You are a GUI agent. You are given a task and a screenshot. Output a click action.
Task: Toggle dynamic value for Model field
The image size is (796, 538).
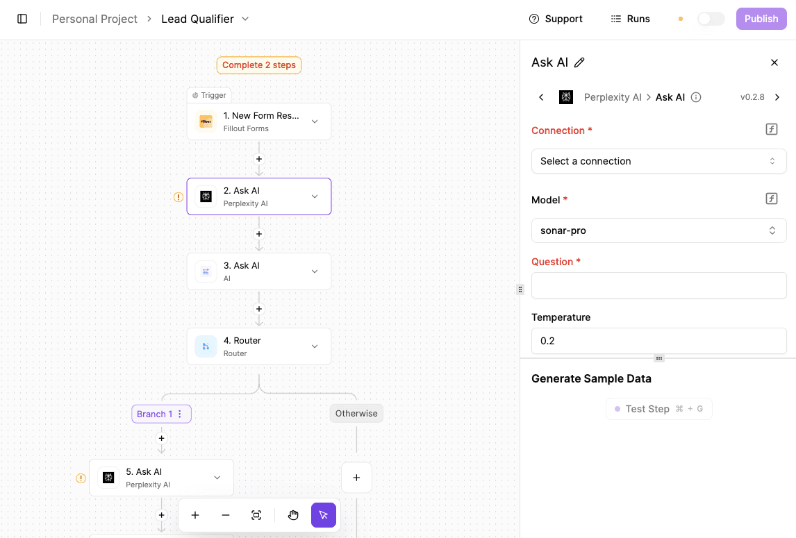click(x=771, y=199)
